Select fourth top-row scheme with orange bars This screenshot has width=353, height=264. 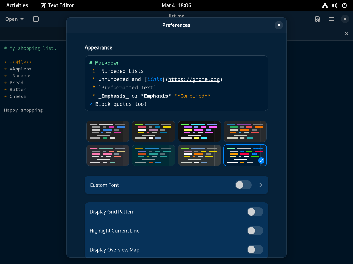[x=245, y=131]
